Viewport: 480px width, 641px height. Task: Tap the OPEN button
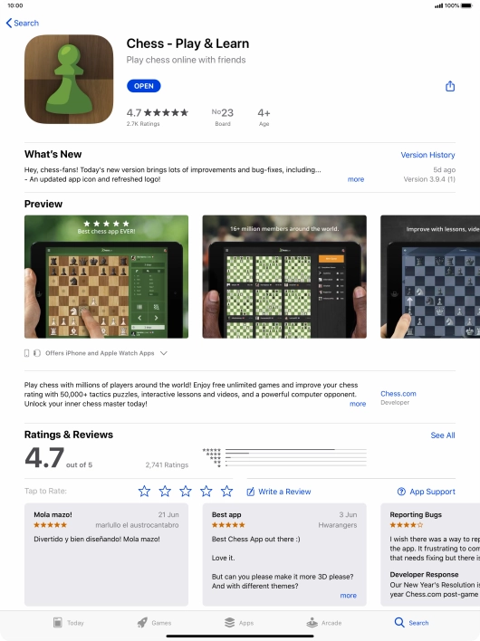tap(143, 86)
